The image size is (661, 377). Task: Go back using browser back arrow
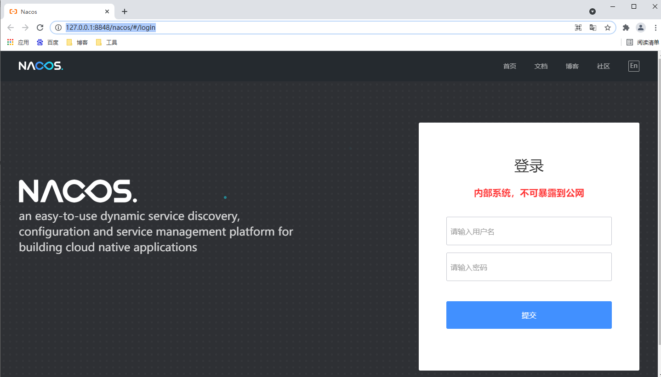pyautogui.click(x=11, y=28)
